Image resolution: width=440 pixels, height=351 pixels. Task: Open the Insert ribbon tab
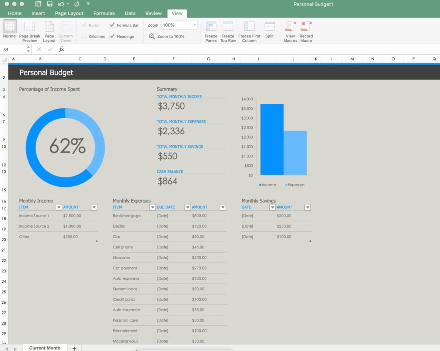[x=38, y=13]
